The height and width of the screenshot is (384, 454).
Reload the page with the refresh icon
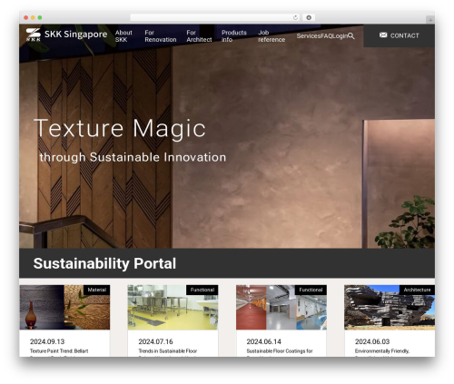[295, 17]
